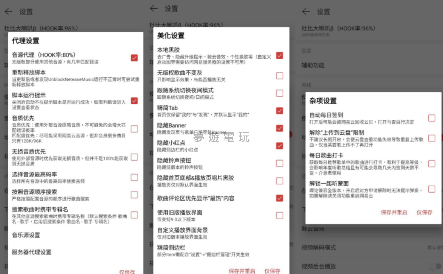Open 辅助功能 on the rightmost settings screen
This screenshot has height=274, width=443.
pos(313,65)
